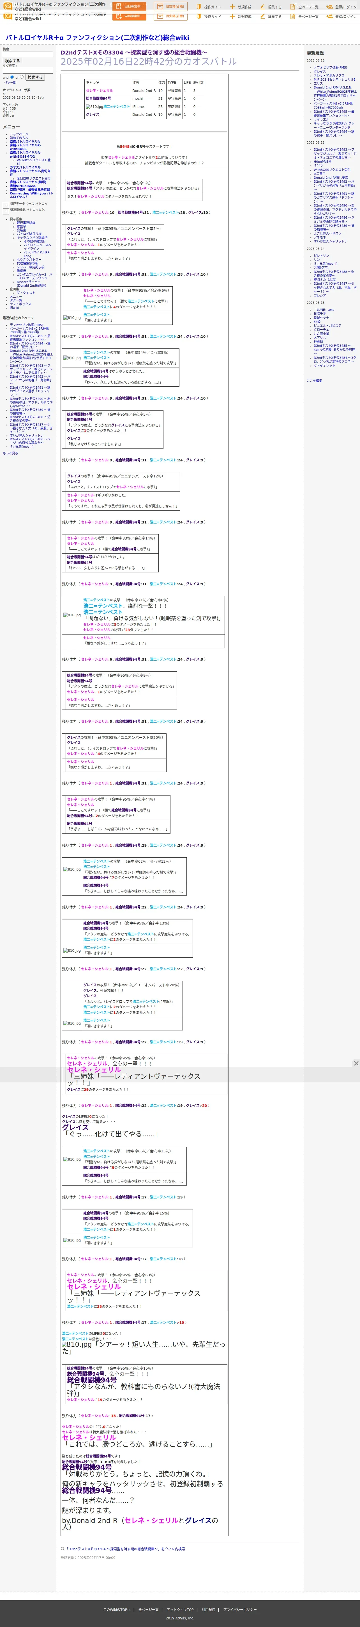Open 皇城セツナ in update history

[322, 318]
